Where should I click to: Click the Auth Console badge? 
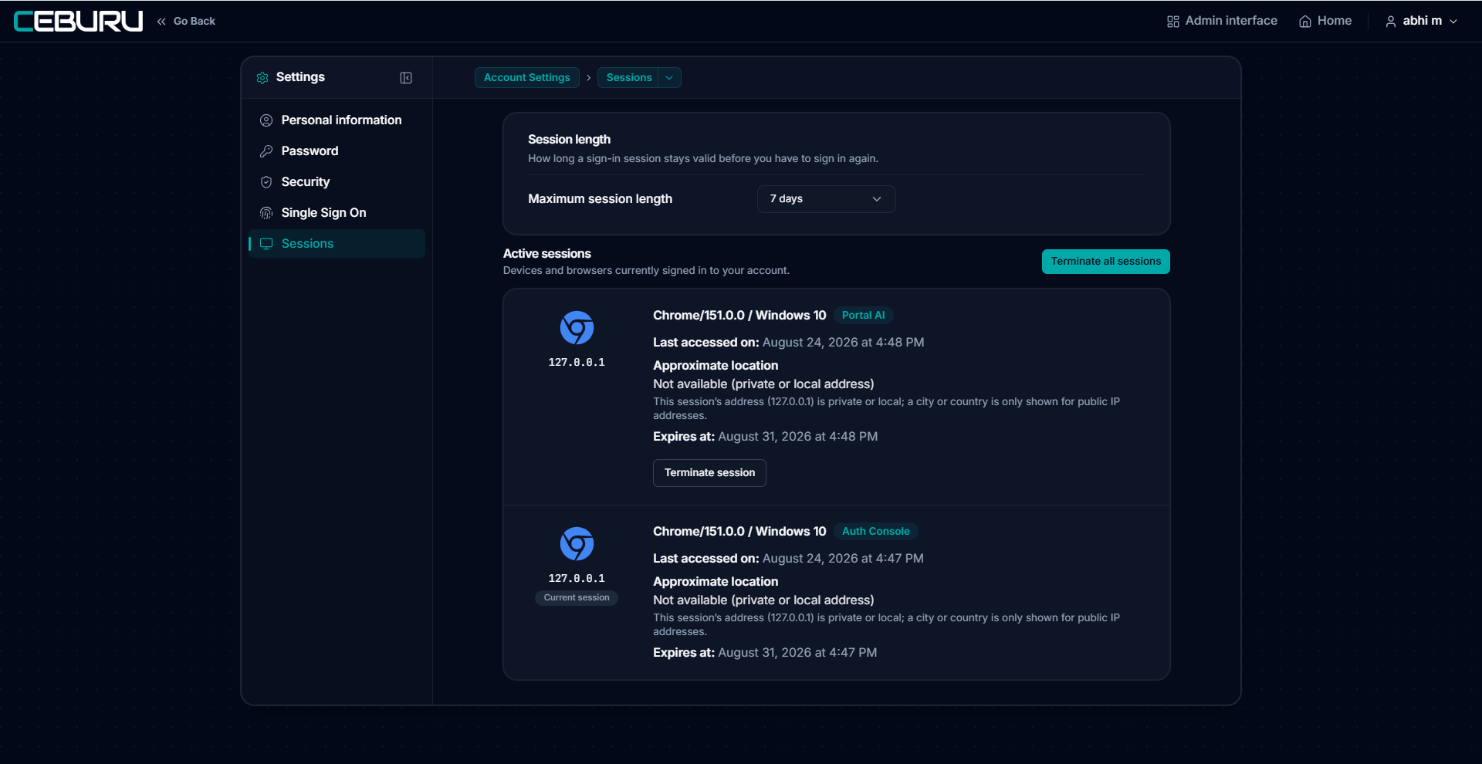[875, 532]
